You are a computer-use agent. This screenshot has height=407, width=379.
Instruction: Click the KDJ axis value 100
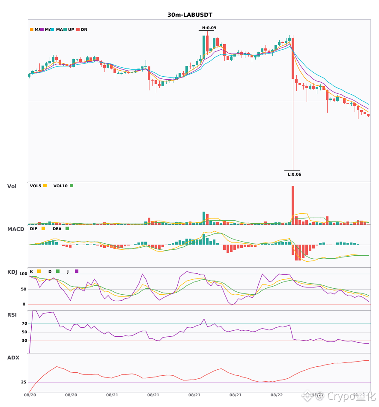point(23,274)
